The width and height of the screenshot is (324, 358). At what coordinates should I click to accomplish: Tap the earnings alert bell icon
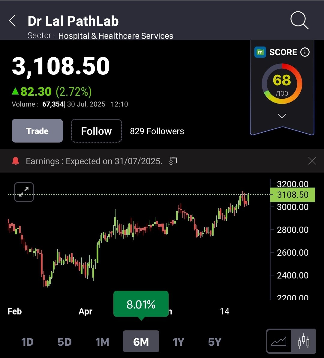pyautogui.click(x=16, y=161)
